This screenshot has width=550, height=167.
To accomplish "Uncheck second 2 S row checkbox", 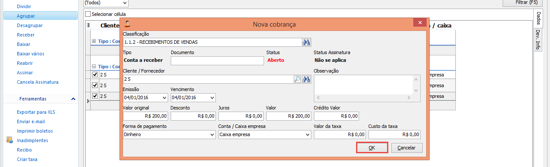I will [x=95, y=85].
